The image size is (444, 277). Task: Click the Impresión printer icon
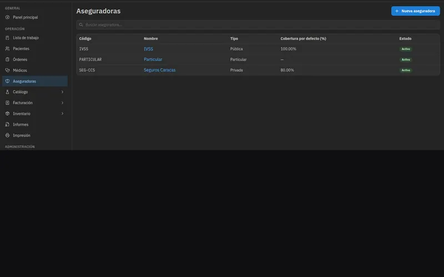(x=7, y=135)
